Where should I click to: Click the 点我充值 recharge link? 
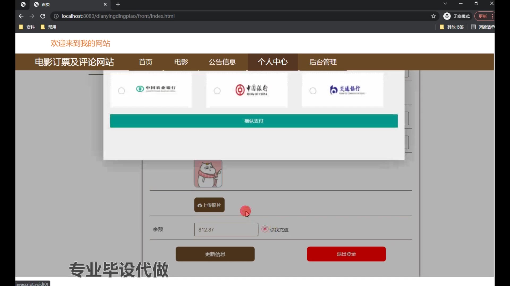click(279, 230)
